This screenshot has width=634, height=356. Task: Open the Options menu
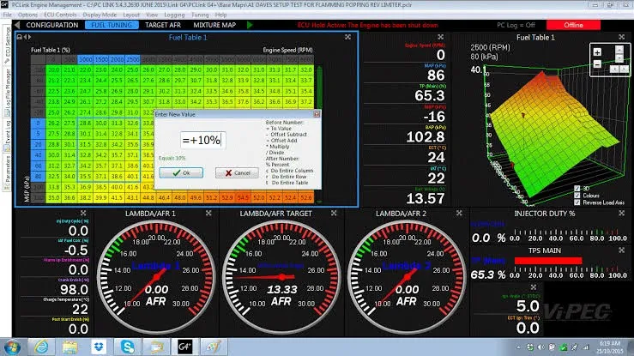pos(27,15)
